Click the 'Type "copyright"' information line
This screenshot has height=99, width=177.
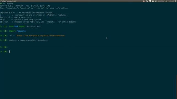[34, 8]
